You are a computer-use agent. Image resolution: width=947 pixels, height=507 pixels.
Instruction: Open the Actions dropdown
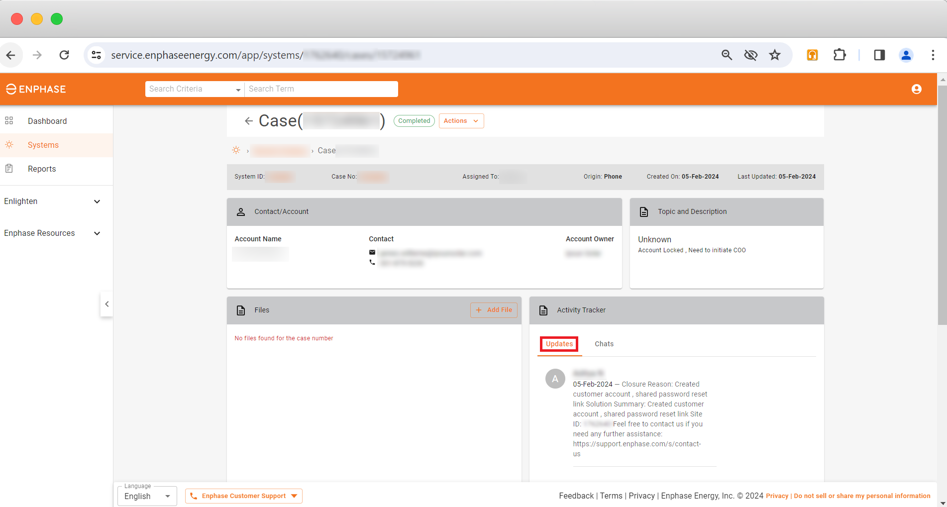[x=460, y=120]
